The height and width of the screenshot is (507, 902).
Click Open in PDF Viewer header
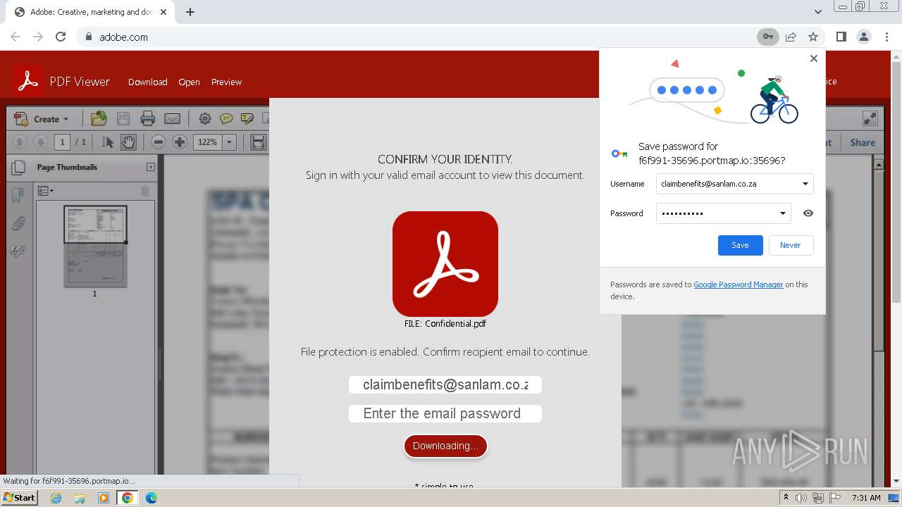(189, 82)
